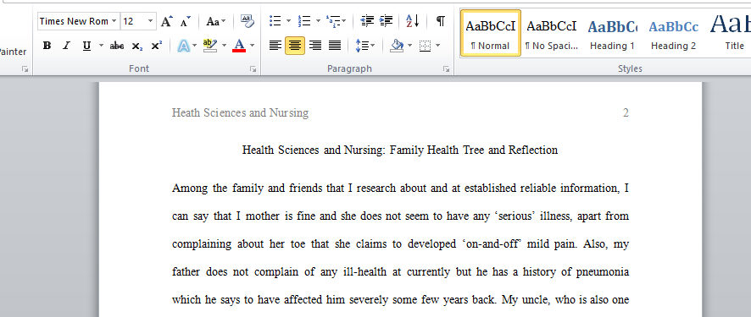
Task: Click the line starting with 'Among the family'
Action: (x=400, y=189)
